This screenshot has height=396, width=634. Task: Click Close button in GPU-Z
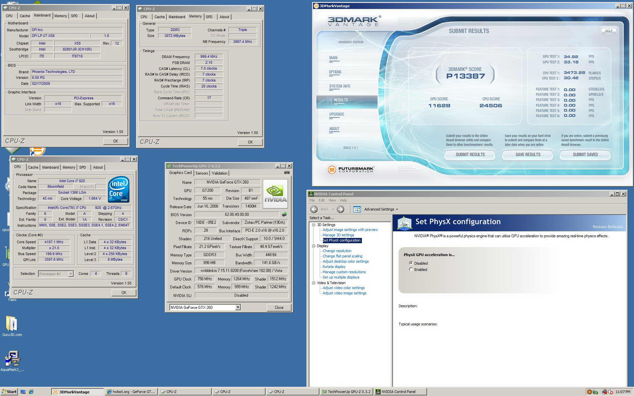(279, 307)
